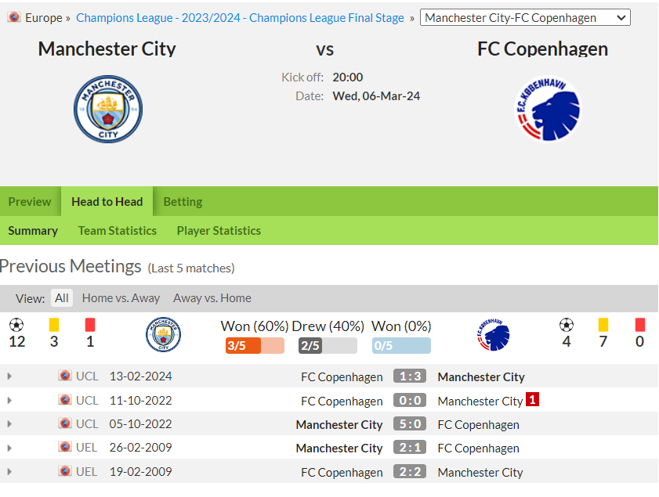Open the Betting tab
This screenshot has width=659, height=497.
tap(183, 202)
